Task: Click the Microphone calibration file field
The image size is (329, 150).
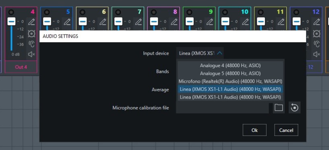Action: (222, 108)
